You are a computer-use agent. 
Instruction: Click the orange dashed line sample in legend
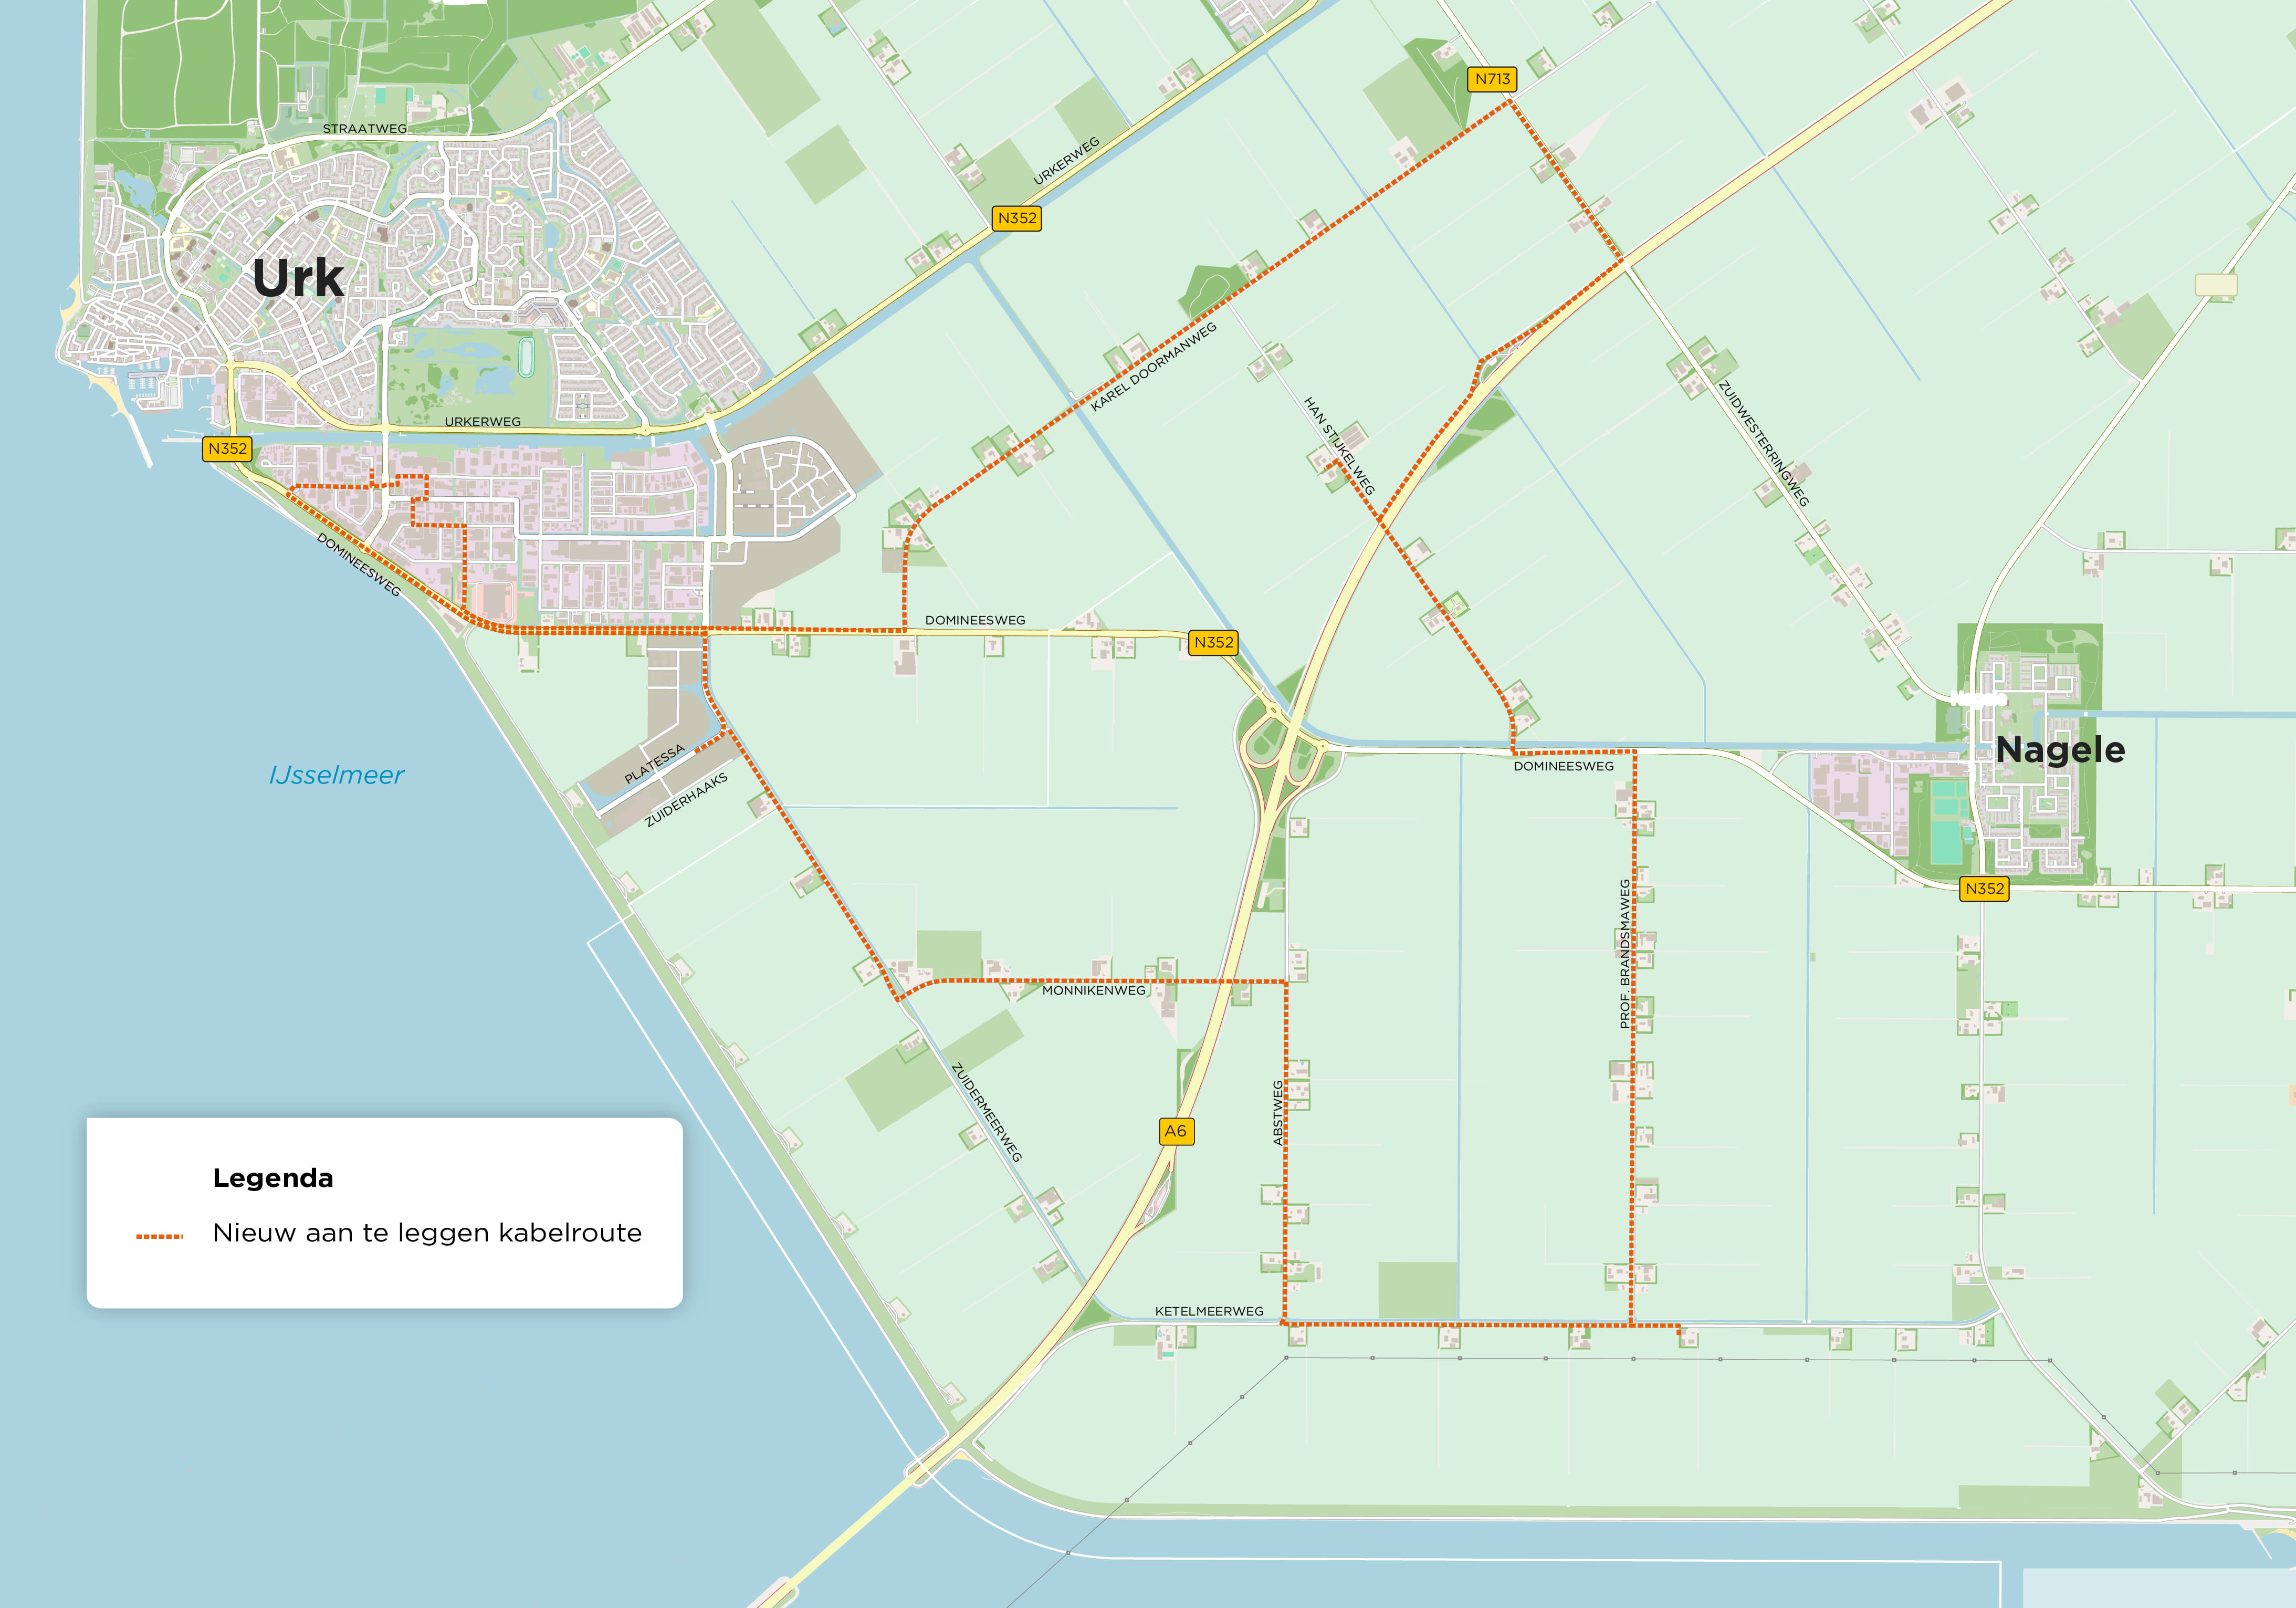pyautogui.click(x=160, y=1236)
